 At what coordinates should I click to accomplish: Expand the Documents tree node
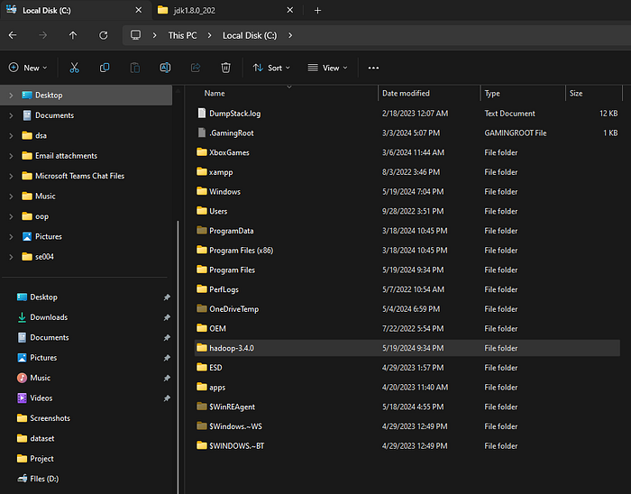click(11, 115)
